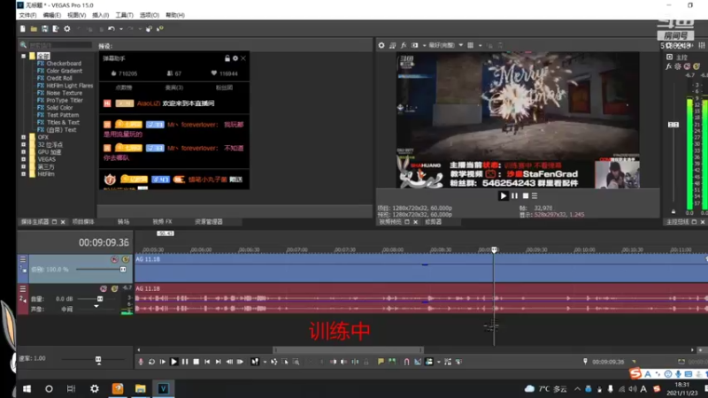Open project properties gear in main toolbar

(67, 29)
